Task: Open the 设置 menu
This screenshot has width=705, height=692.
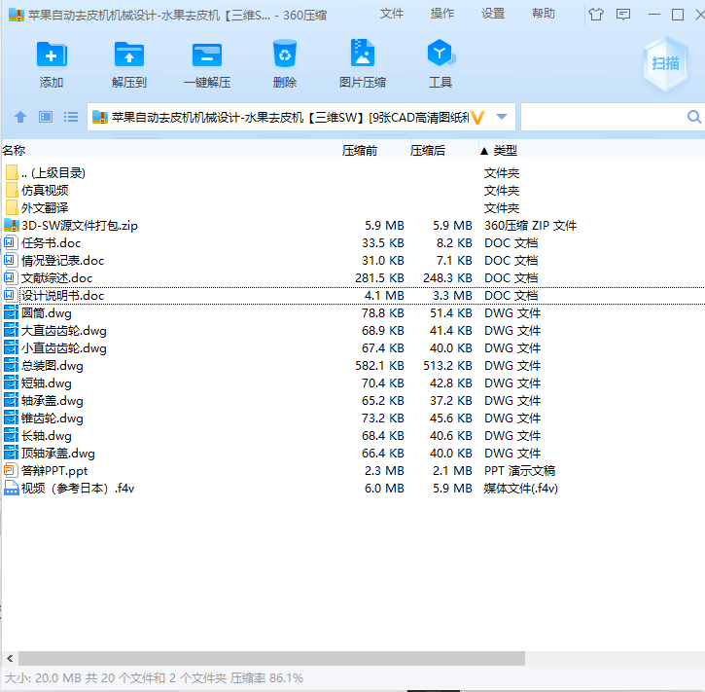Action: [x=493, y=14]
